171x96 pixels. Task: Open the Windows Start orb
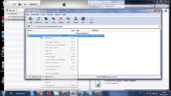point(3,93)
